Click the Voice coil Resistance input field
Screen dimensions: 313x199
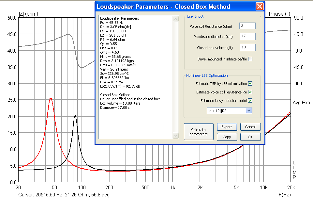[x=247, y=26]
